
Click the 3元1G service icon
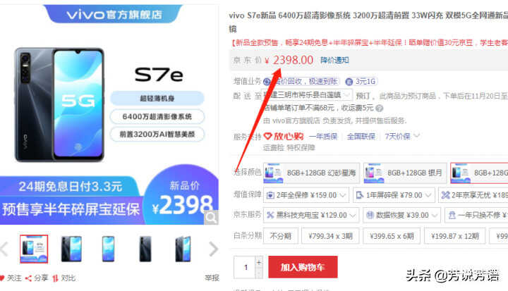(x=349, y=82)
